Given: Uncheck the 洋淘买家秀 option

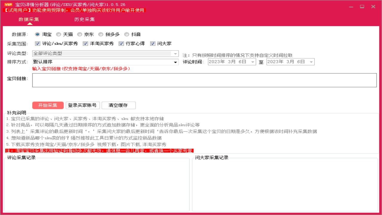Looking at the screenshot, I should (86, 43).
